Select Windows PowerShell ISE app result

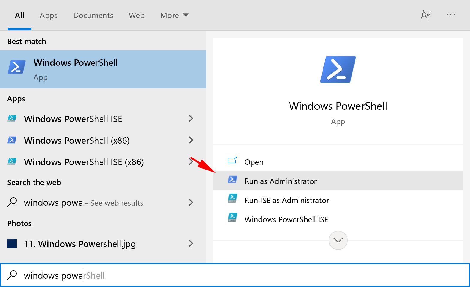click(x=103, y=119)
